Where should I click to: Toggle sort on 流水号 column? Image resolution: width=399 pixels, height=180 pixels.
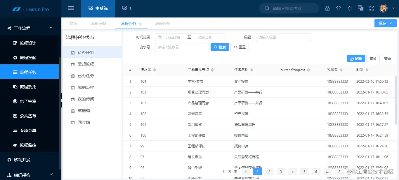(x=154, y=70)
